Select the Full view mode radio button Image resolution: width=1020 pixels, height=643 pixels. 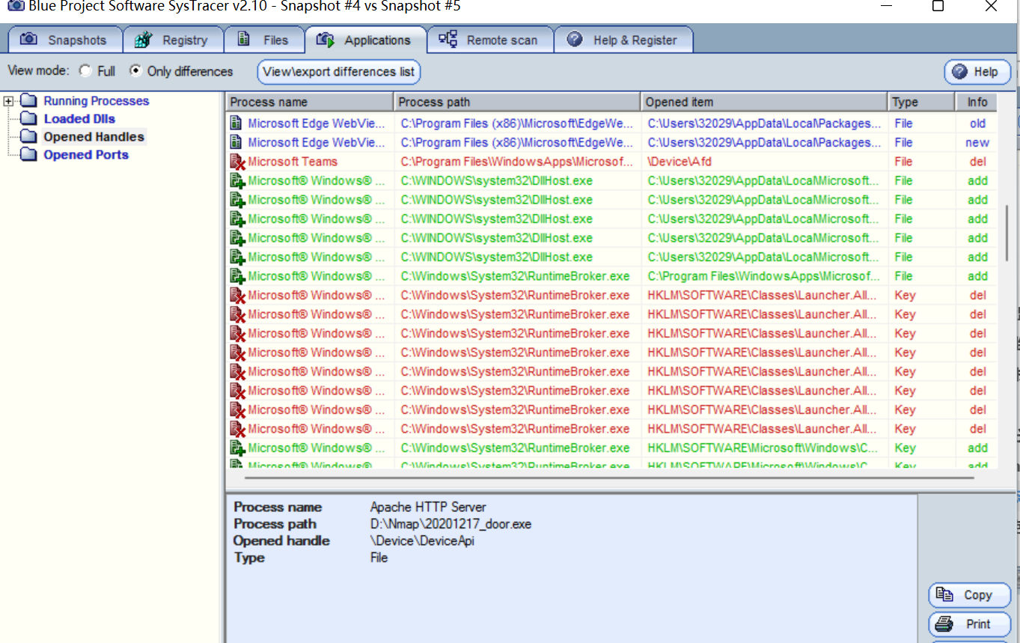85,71
